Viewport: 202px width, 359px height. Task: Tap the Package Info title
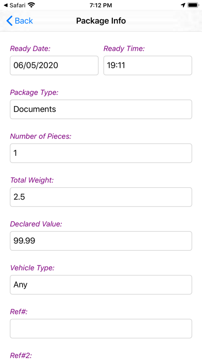tap(101, 21)
